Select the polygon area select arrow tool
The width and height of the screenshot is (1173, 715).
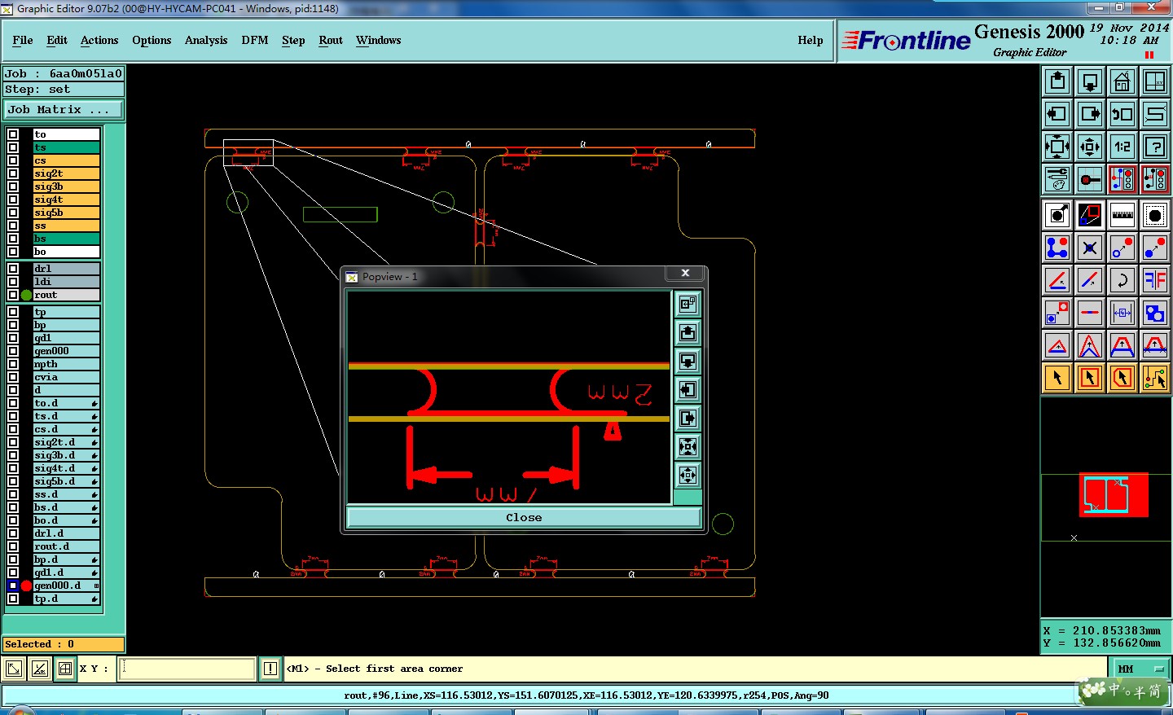click(x=1122, y=378)
